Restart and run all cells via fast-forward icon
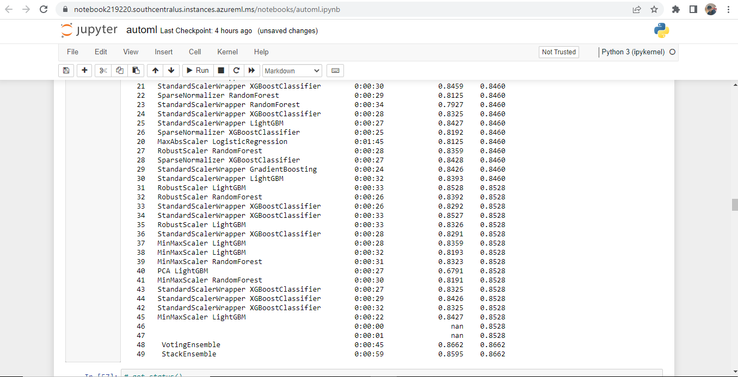Image resolution: width=738 pixels, height=377 pixels. tap(251, 71)
